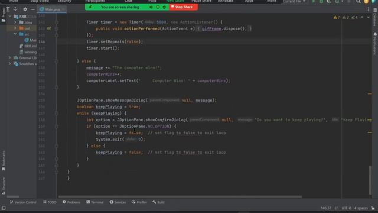Click Zoom New Share item

(175, 1)
